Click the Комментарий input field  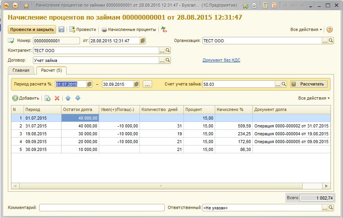coord(102,208)
